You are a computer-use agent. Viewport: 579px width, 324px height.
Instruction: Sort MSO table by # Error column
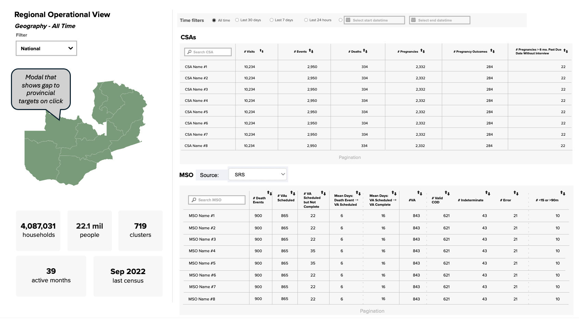[x=516, y=193]
